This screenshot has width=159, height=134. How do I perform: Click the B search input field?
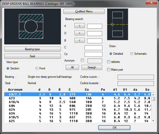point(94,41)
